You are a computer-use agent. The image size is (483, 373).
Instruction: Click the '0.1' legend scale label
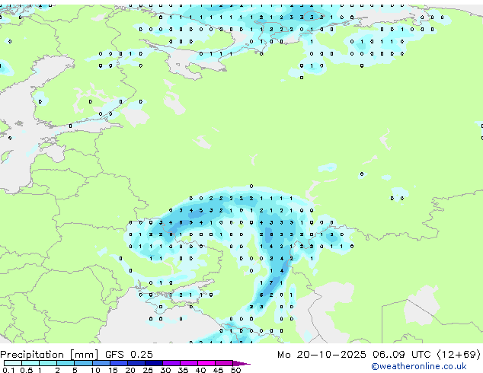(8, 370)
